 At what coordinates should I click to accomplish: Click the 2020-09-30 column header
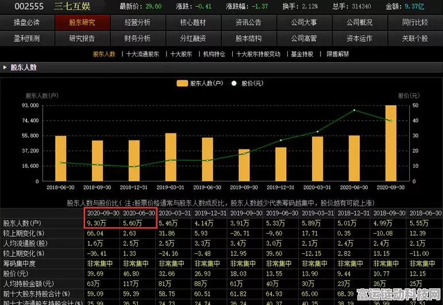pos(103,213)
